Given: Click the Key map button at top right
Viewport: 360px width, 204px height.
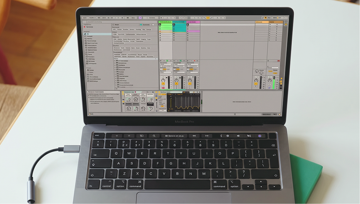Looking at the screenshot, I should pos(269,18).
